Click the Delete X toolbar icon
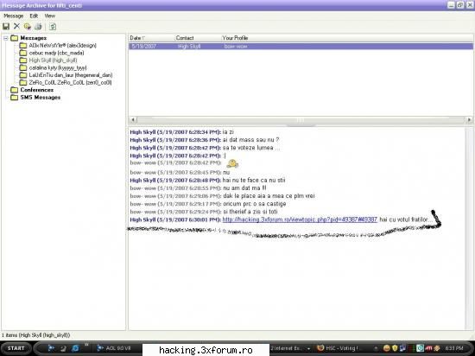The image size is (475, 356). click(x=16, y=27)
